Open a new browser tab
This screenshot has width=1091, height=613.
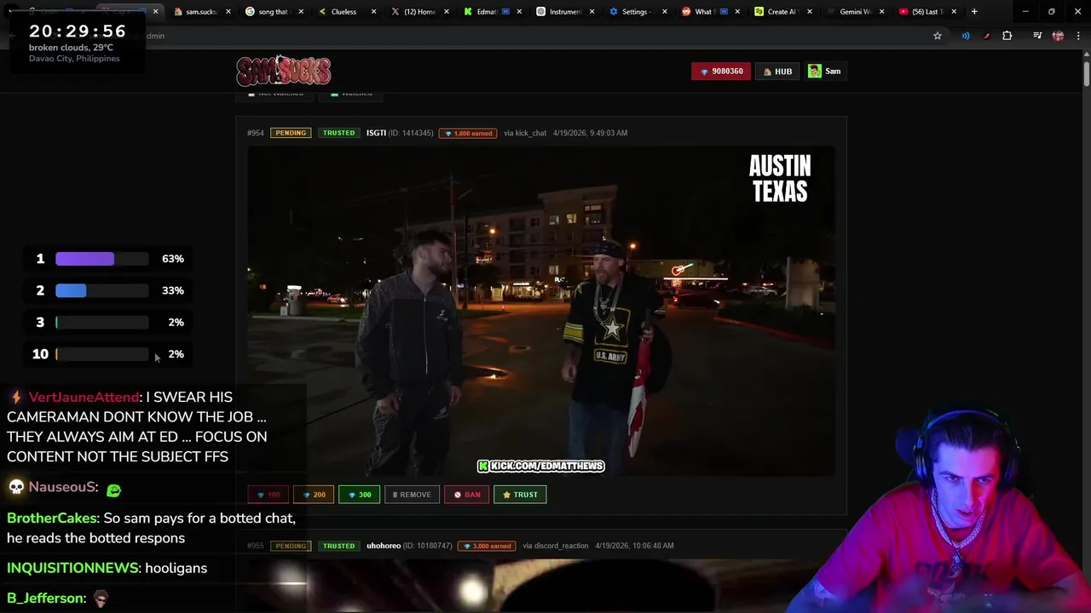click(x=974, y=12)
